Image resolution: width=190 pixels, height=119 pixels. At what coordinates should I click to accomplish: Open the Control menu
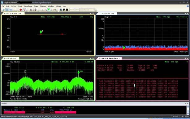(x=14, y=6)
